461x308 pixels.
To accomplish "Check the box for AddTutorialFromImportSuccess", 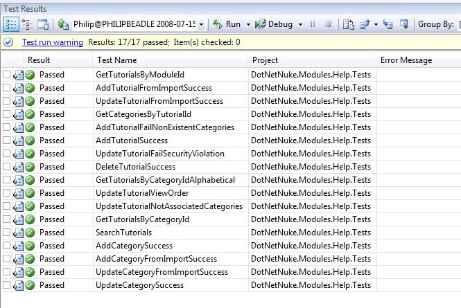I will tap(6, 88).
